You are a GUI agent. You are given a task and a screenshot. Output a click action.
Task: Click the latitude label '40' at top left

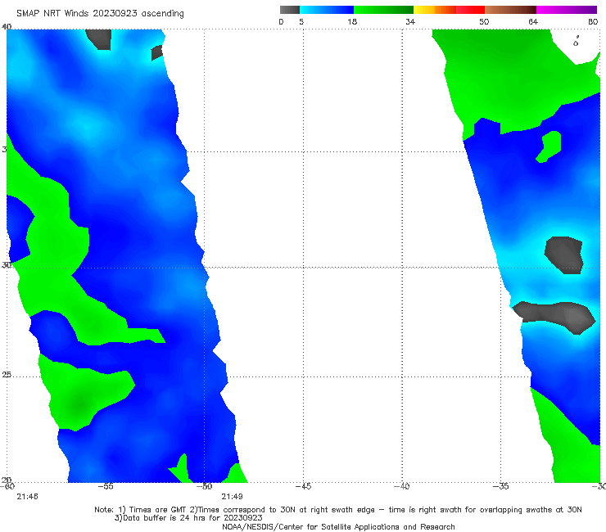tap(7, 26)
